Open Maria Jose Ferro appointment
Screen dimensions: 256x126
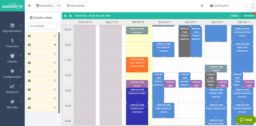(x=137, y=95)
